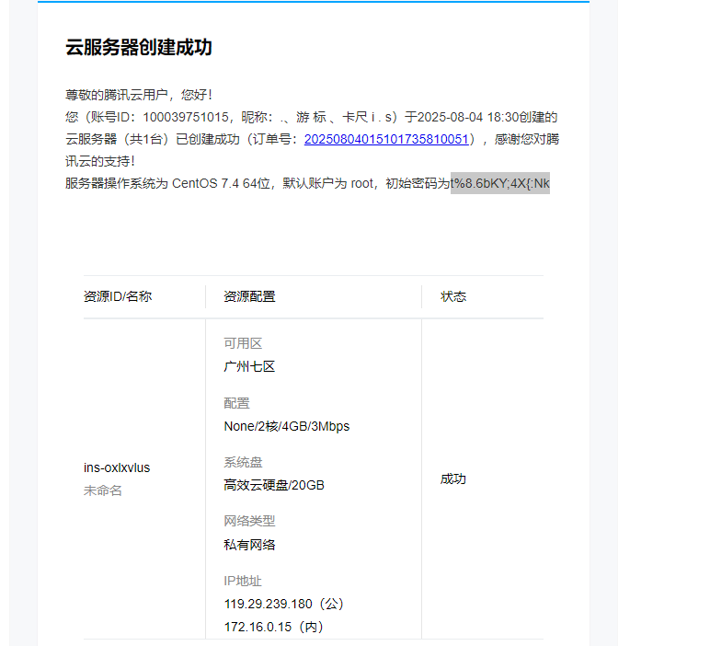Viewport: 710px width, 646px height.
Task: Click the label 可用区
Action: click(243, 343)
